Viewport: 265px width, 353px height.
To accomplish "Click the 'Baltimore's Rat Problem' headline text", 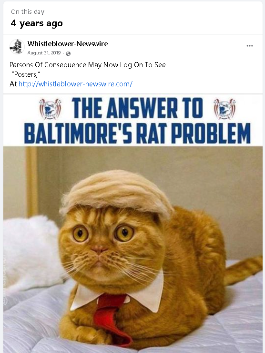I will tap(137, 134).
